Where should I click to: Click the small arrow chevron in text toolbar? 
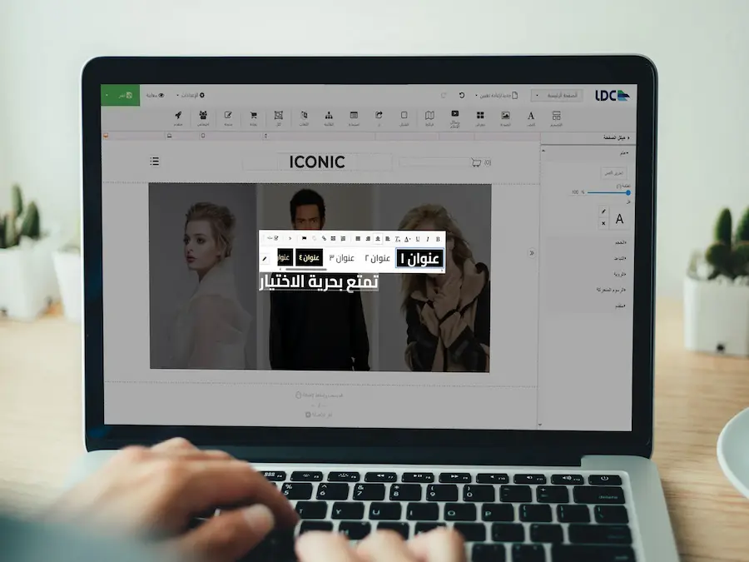tap(290, 238)
